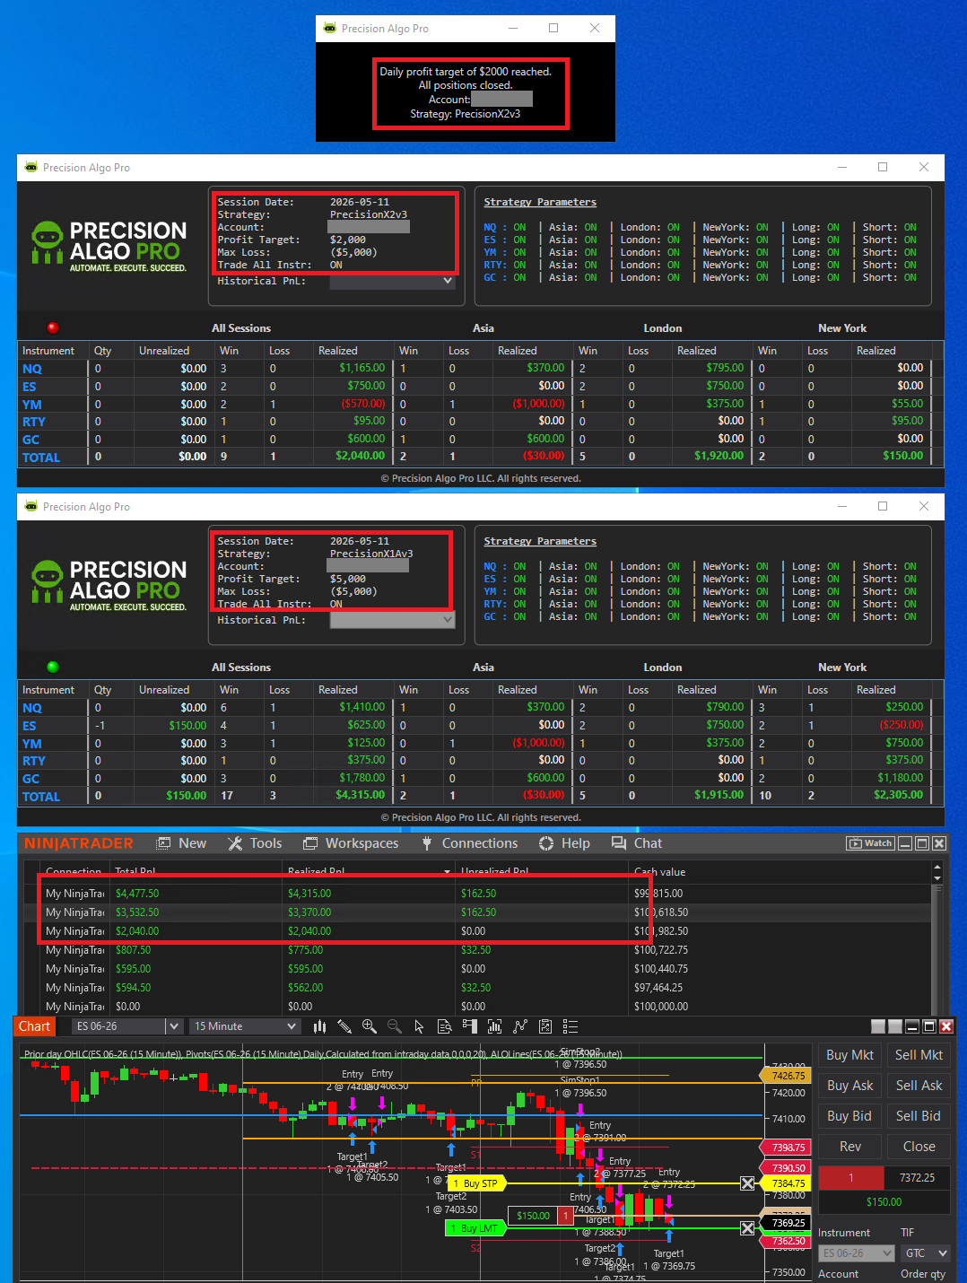Click Sell Ask button
Image resolution: width=967 pixels, height=1283 pixels.
point(919,1086)
